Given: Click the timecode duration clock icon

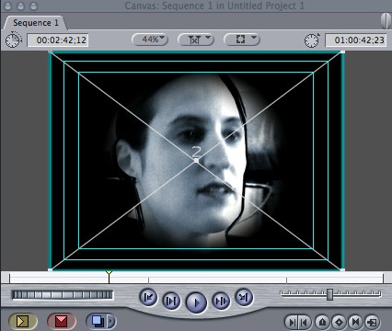Looking at the screenshot, I should click(13, 40).
